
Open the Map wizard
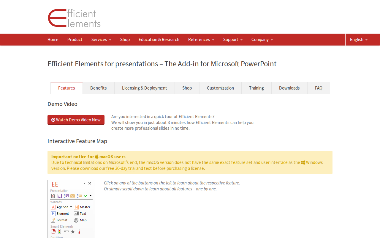pyautogui.click(x=80, y=220)
